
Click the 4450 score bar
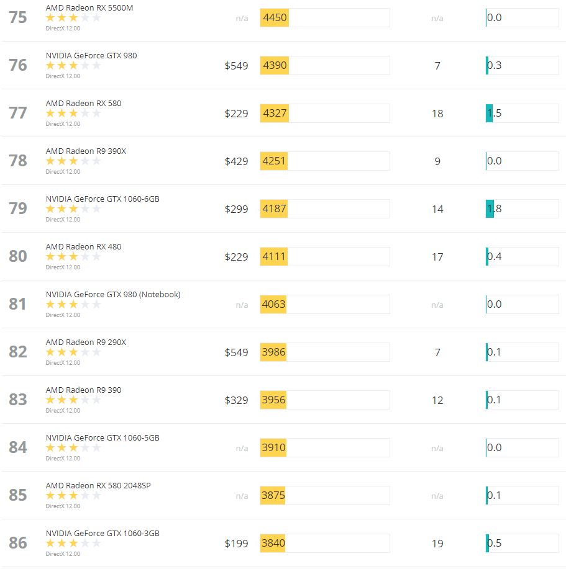coord(325,17)
